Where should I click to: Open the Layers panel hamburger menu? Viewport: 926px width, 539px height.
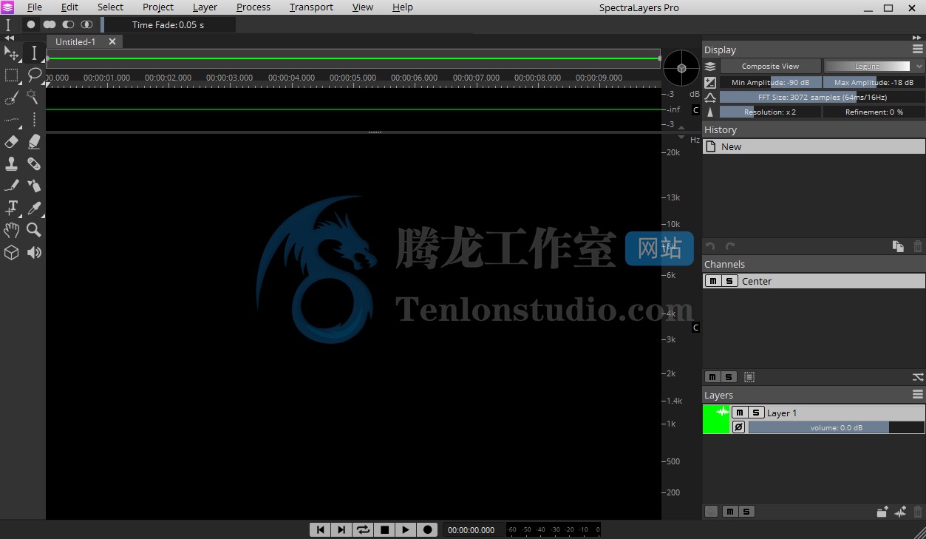tap(918, 395)
